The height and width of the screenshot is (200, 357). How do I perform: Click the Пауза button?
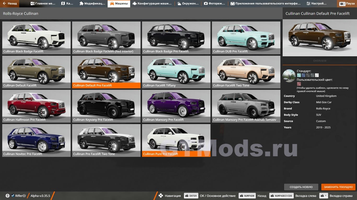click(347, 4)
